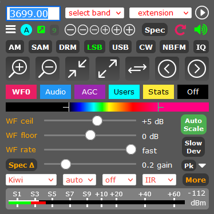The height and width of the screenshot is (214, 214).
Task: Open the select band dropdown
Action: 94,13
